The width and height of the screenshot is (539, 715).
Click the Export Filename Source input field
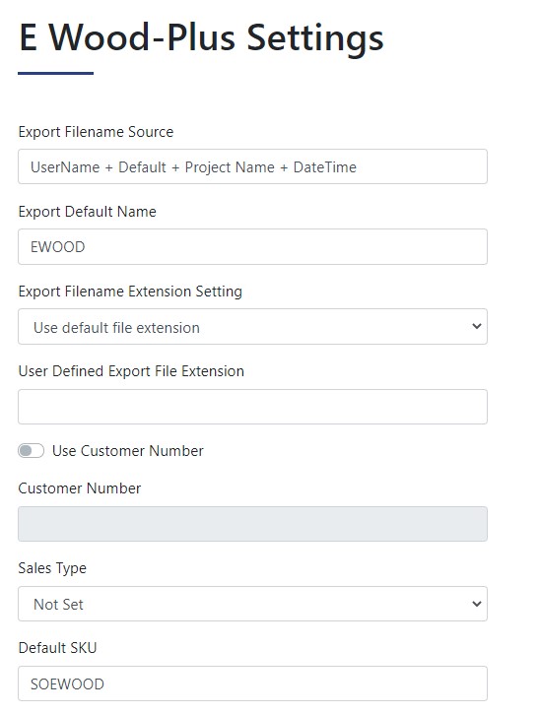point(252,166)
